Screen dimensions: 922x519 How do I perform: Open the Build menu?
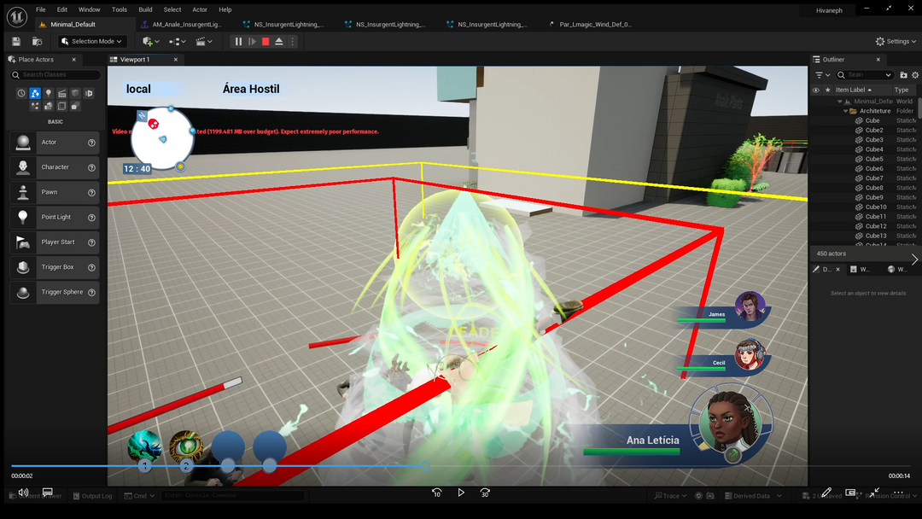point(145,9)
